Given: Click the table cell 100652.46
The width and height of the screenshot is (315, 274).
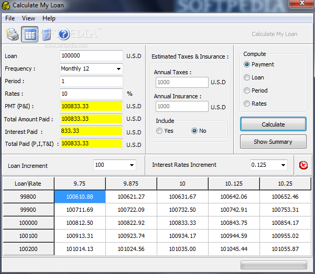Looking at the screenshot, I should (286, 197).
